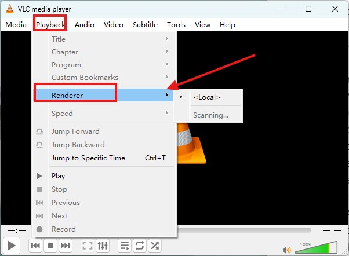Expand the Chapter submenu arrow
The image size is (349, 256).
click(167, 52)
